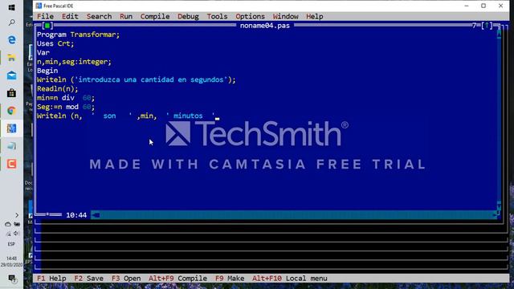Click F2 Save in status bar

click(88, 279)
